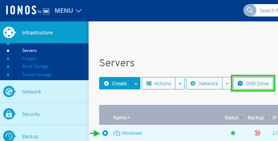Click the DVD Drive button
The image size is (278, 141).
(x=253, y=83)
